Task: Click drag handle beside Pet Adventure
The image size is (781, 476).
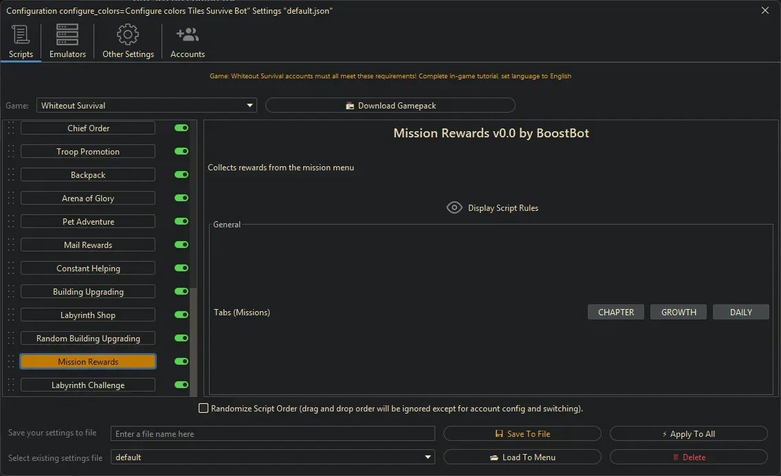Action: [11, 222]
